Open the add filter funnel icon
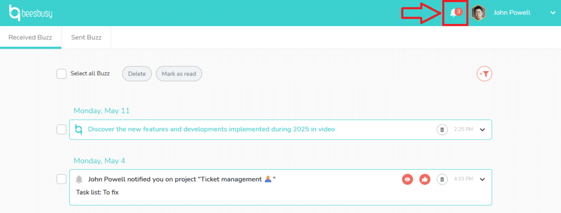Viewport: 561px width, 213px height. [x=484, y=74]
